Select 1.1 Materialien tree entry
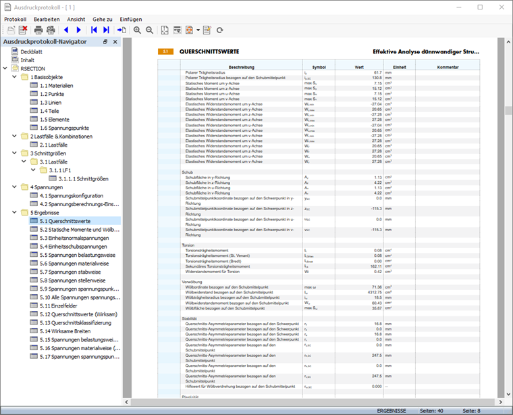The image size is (513, 415). pyautogui.click(x=57, y=85)
